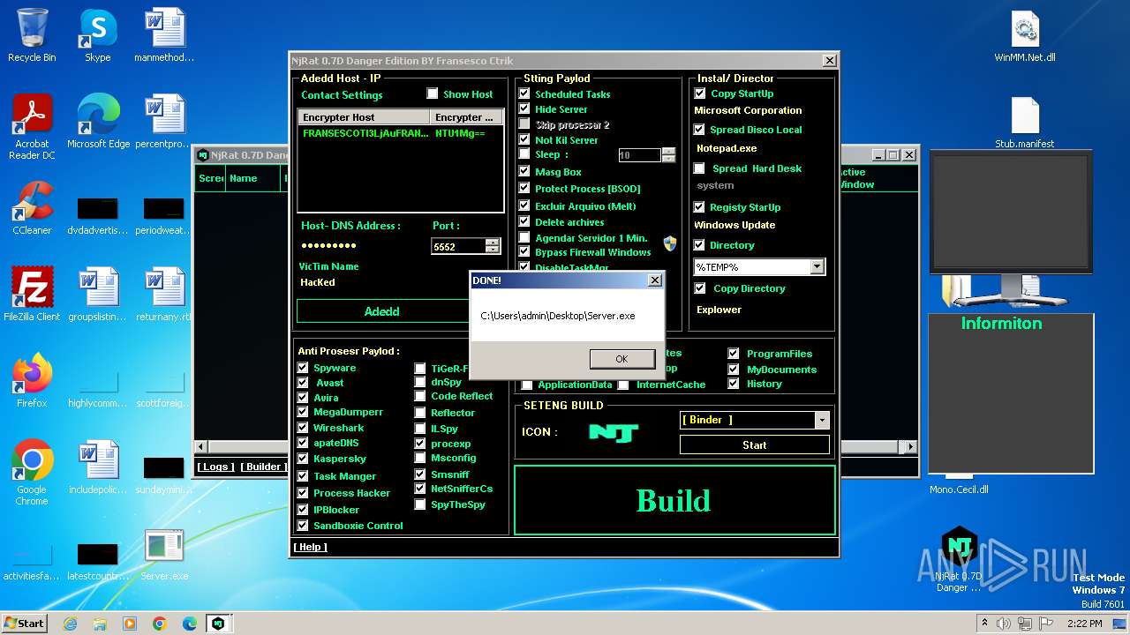Screen dimensions: 1130x635
Task: Open groupslistin Word document icon
Action: (x=98, y=295)
